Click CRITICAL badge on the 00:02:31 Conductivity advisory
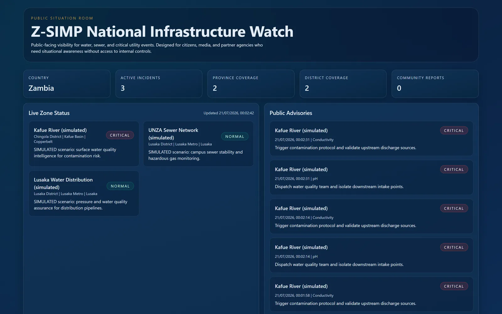This screenshot has height=314, width=502. tap(454, 131)
